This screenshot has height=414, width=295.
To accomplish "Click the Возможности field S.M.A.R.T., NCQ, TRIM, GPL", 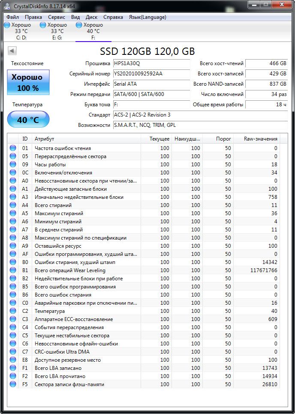I will [200, 125].
